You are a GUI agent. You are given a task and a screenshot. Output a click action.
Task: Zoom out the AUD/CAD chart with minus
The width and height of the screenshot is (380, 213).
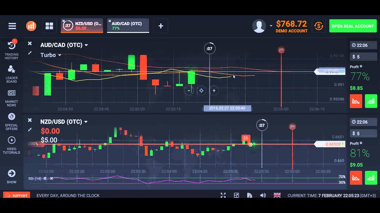pos(189,91)
